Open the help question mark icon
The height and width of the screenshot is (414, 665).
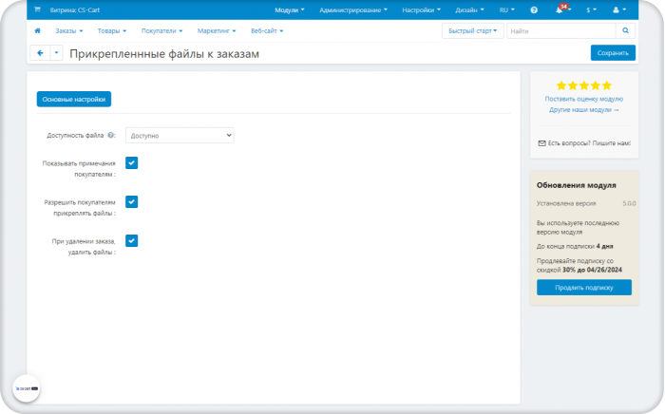click(534, 9)
